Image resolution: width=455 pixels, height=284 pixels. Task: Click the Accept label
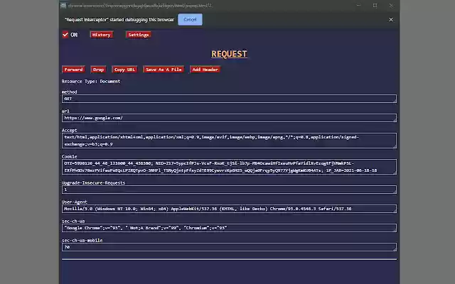point(70,131)
